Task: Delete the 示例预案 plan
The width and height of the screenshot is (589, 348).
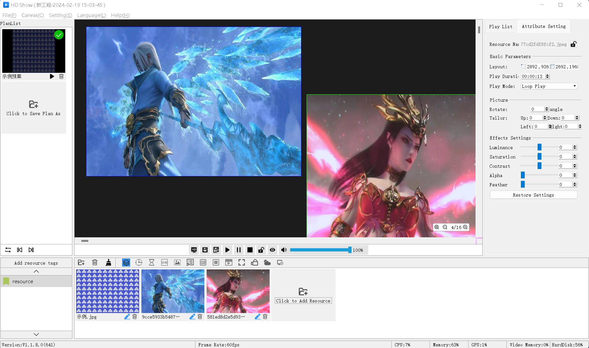Action: (61, 76)
